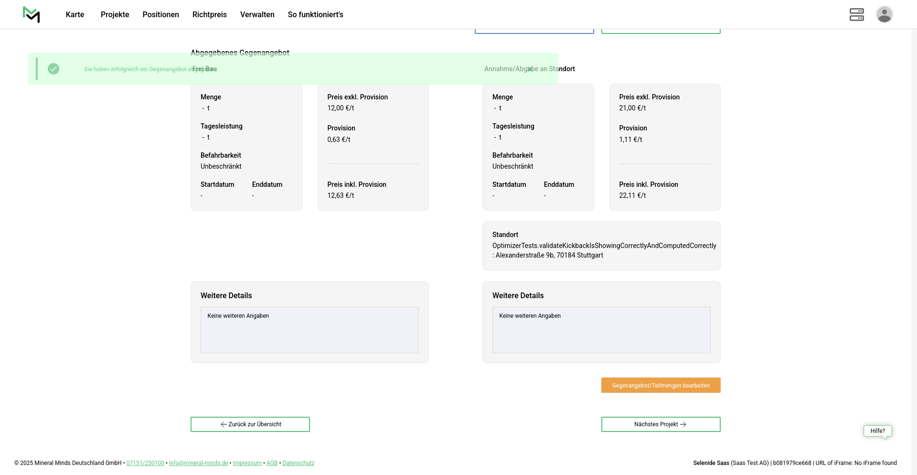
Task: Click the green checkmark success icon
Action: (53, 69)
